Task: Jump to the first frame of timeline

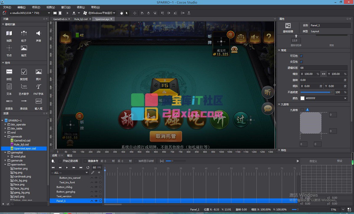Action: (53, 167)
